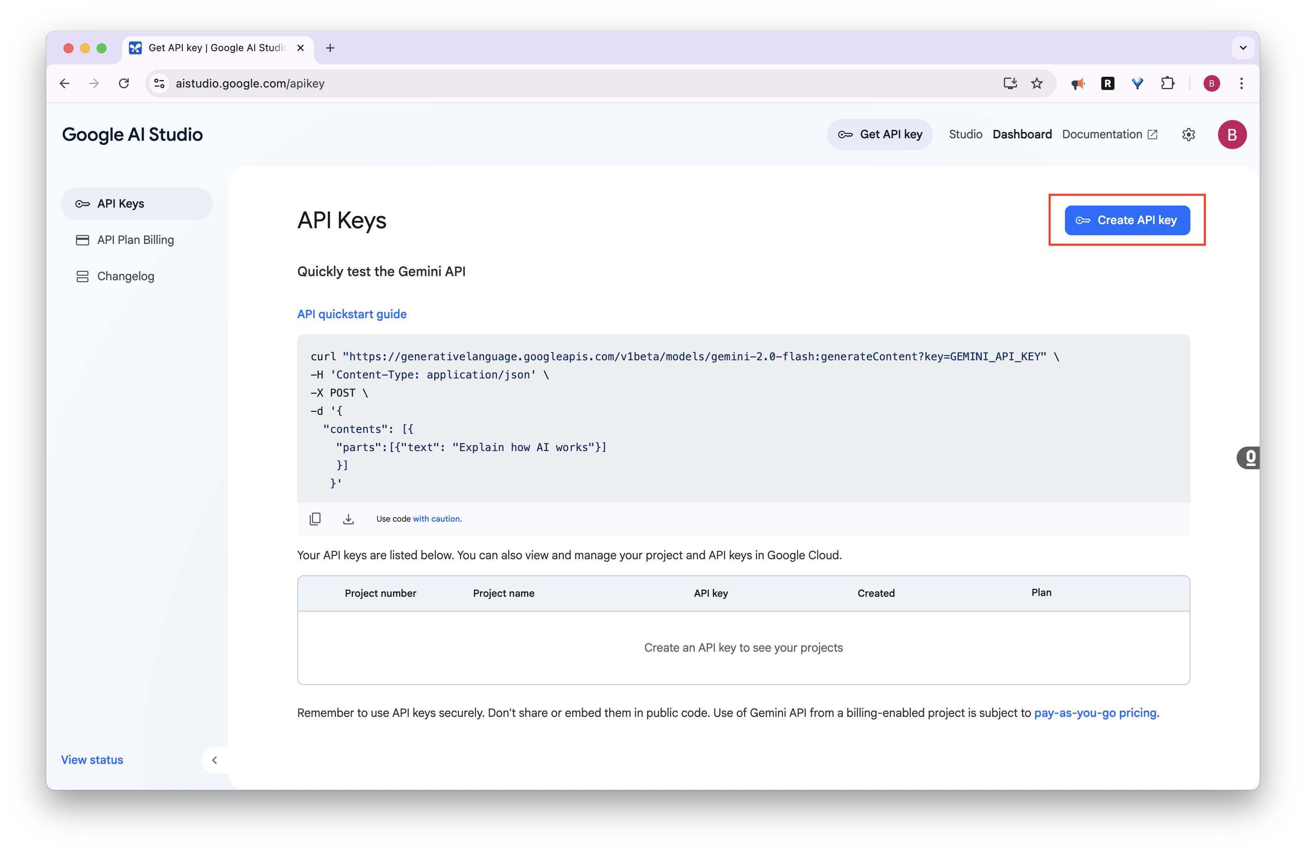Image resolution: width=1306 pixels, height=851 pixels.
Task: Click 'Quickly test the Gemini API' subtitle
Action: pyautogui.click(x=381, y=272)
